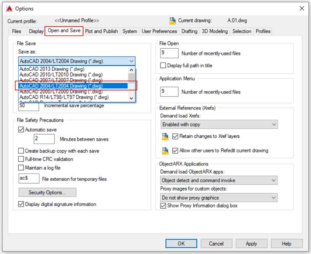Enable Full-time CRC validation

(x=21, y=159)
